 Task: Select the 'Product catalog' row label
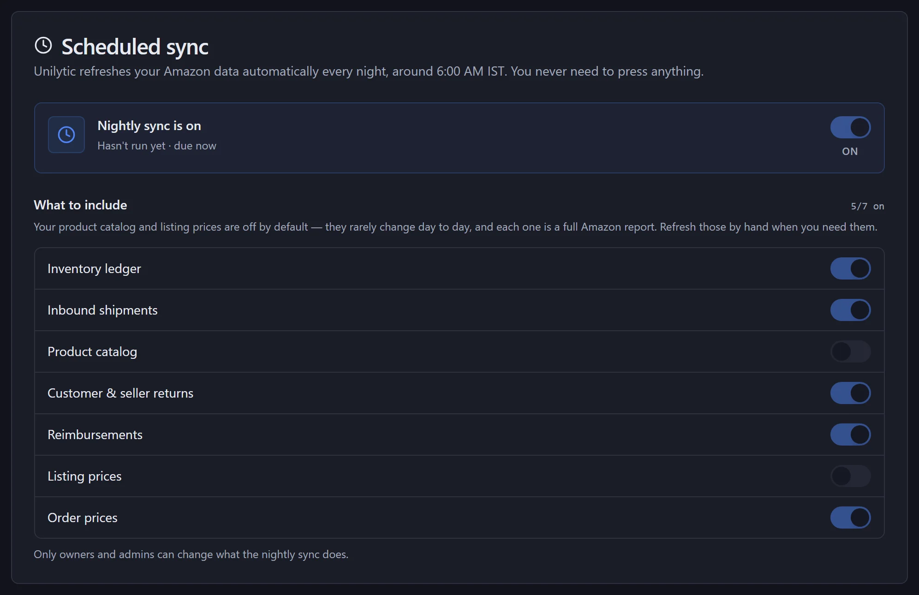pyautogui.click(x=92, y=352)
